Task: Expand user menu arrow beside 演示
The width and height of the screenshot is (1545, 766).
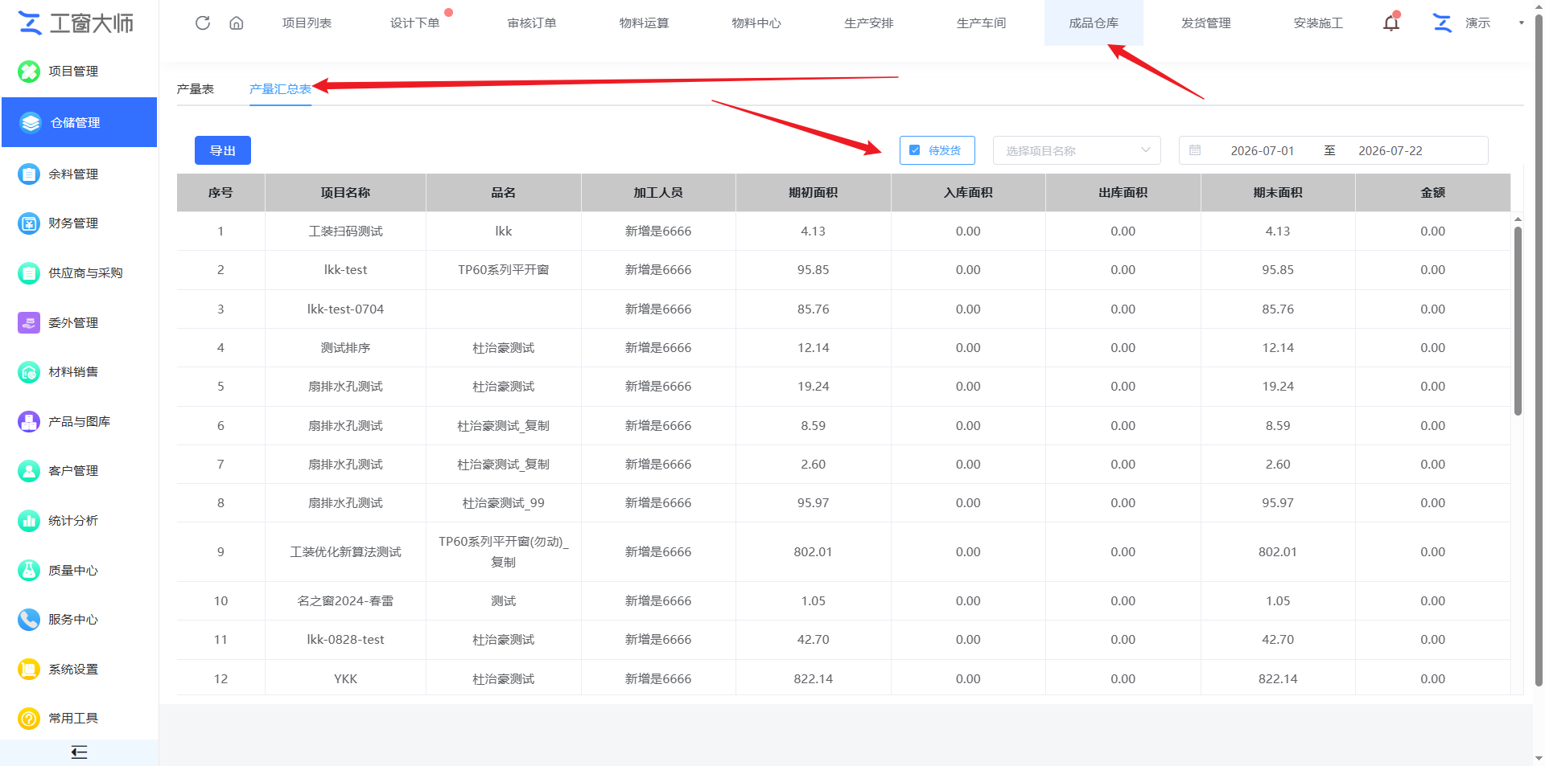Action: (1521, 23)
